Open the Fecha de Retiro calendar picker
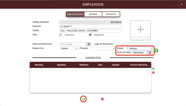The image size is (186, 106). pyautogui.click(x=150, y=53)
